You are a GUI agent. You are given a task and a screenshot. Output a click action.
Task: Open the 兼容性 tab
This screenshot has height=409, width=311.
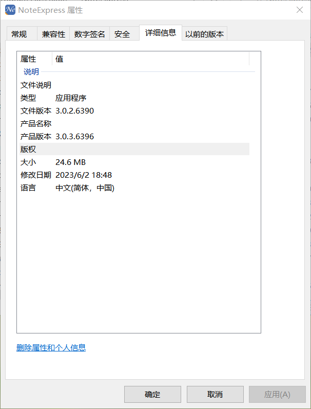point(53,34)
